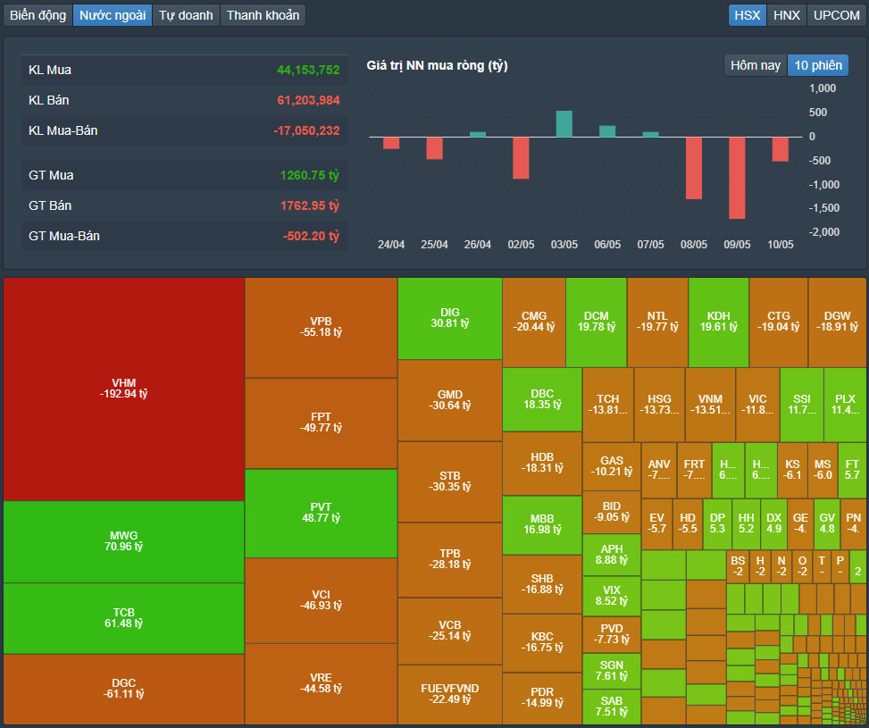
Task: Select the VPB treemap tile
Action: (321, 327)
